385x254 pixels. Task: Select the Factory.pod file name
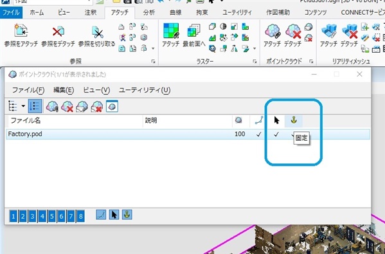click(25, 134)
